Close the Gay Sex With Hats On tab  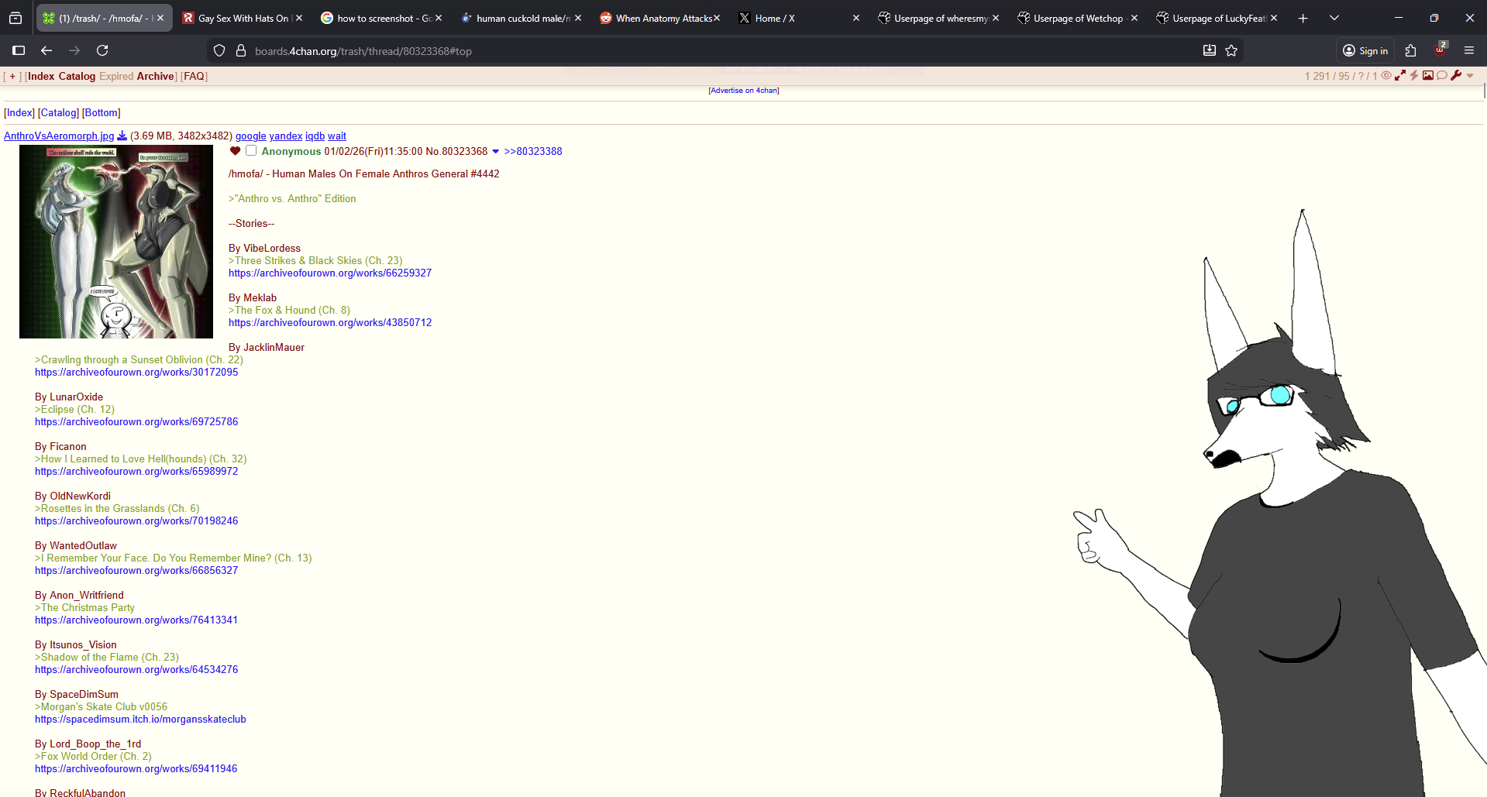pos(299,18)
